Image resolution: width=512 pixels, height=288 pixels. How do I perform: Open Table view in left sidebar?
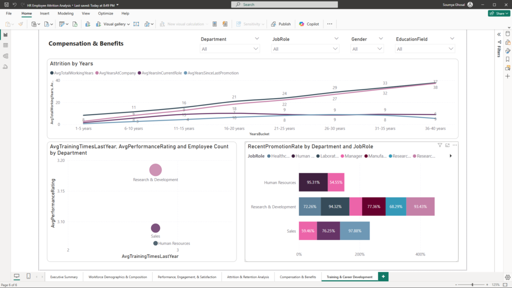click(5, 45)
